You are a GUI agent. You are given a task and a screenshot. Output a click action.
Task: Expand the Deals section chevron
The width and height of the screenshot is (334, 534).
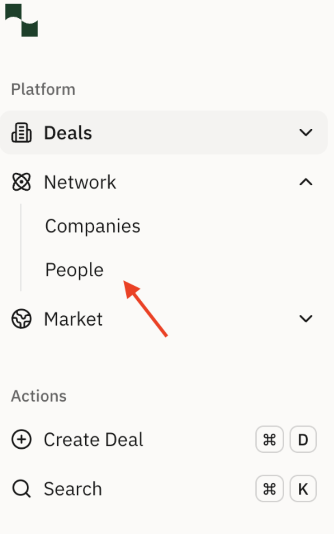(x=306, y=133)
